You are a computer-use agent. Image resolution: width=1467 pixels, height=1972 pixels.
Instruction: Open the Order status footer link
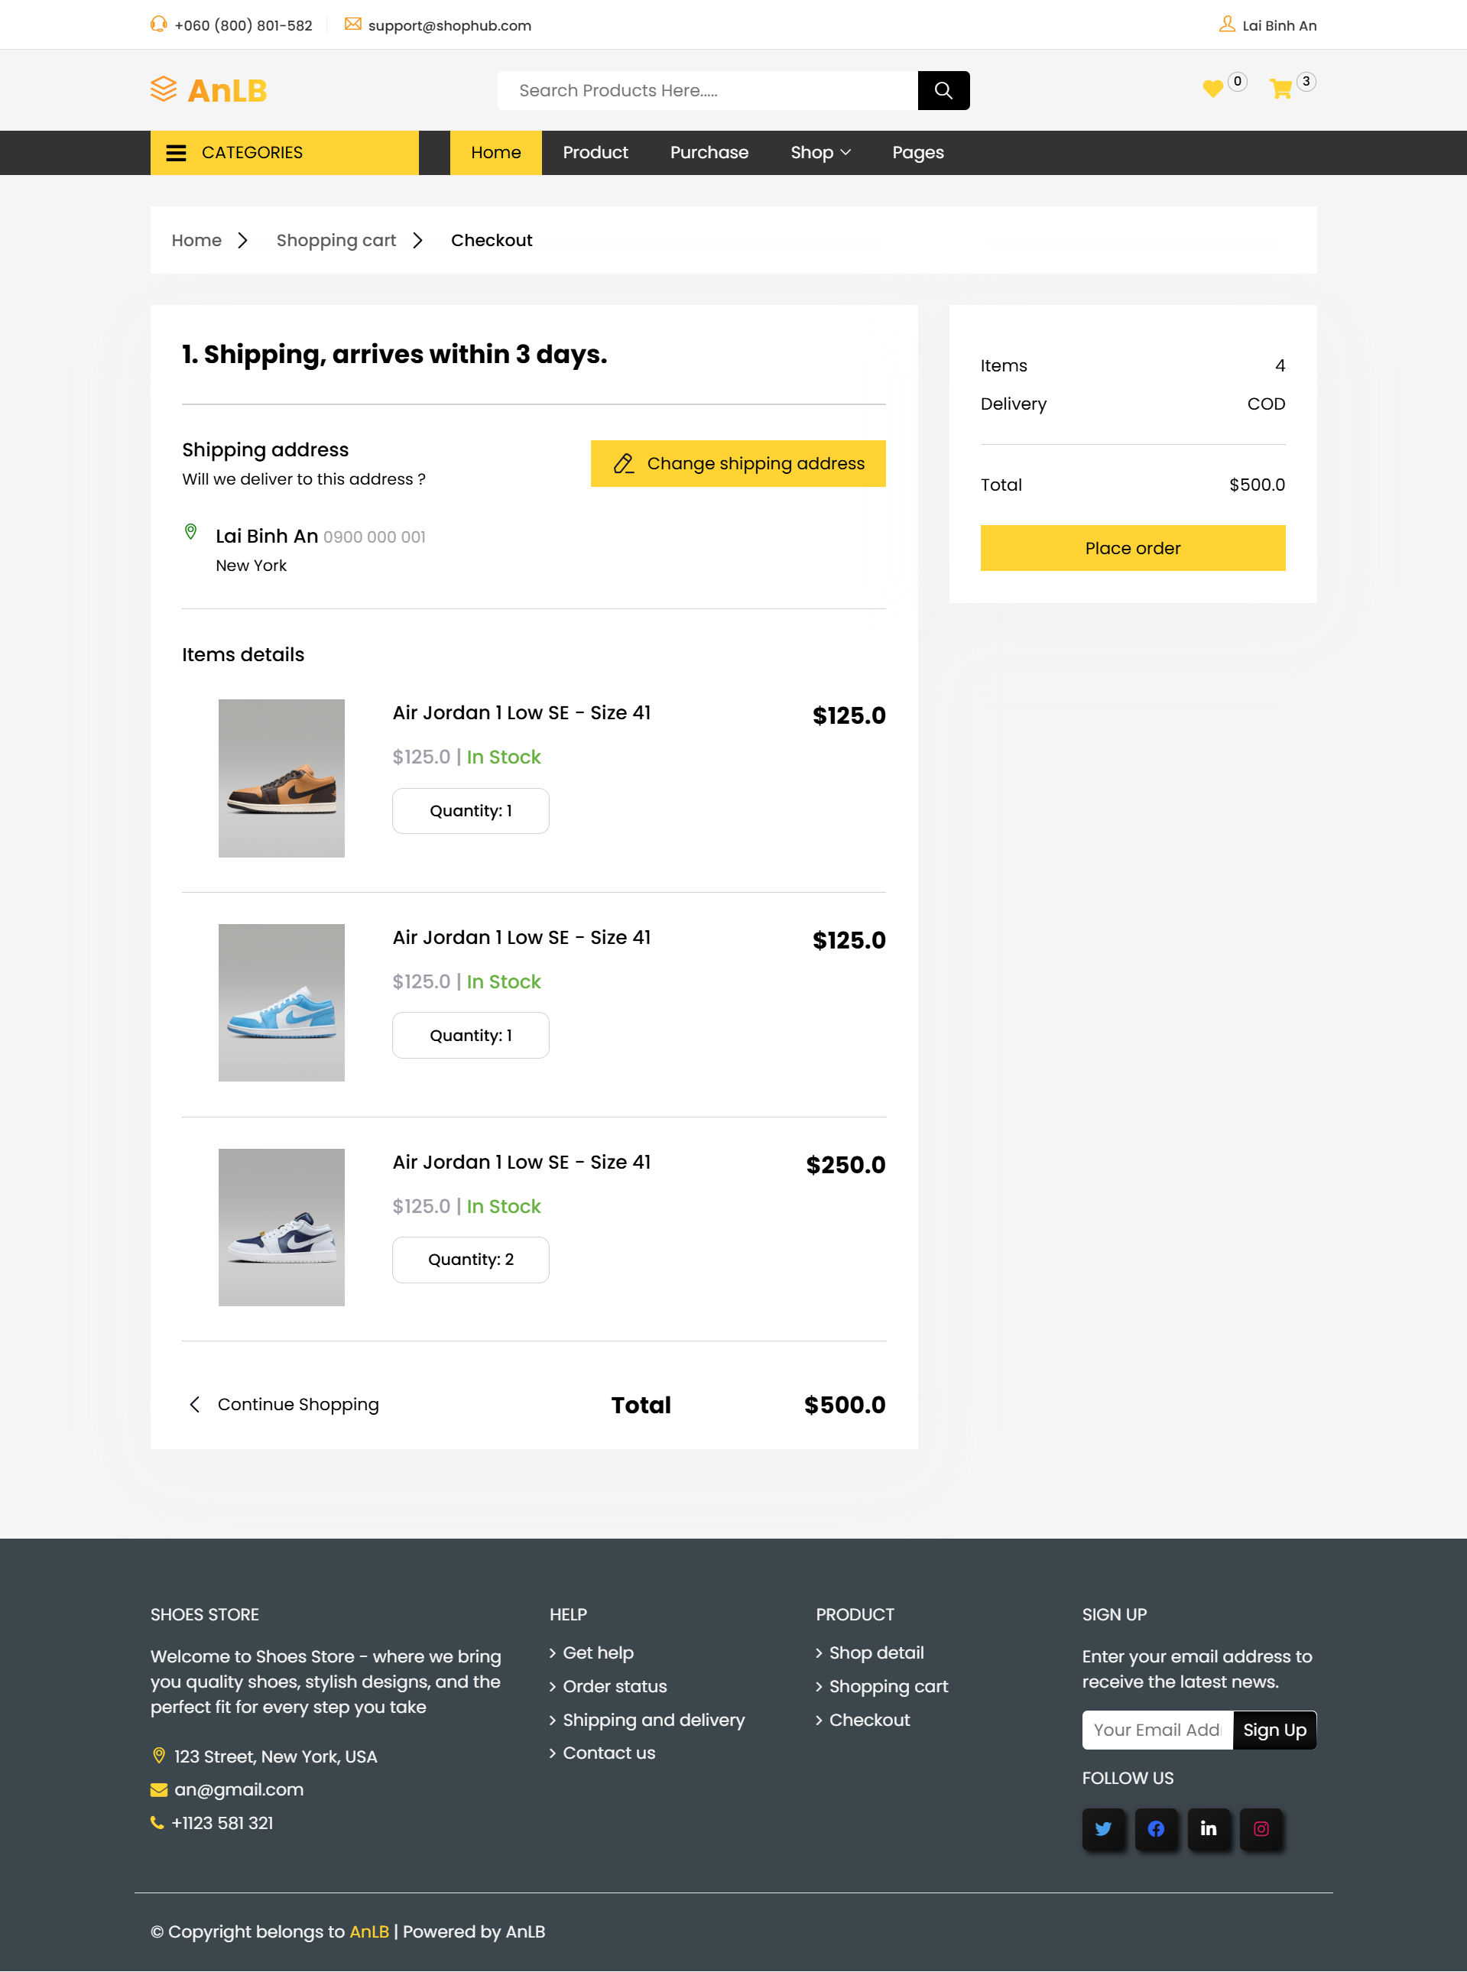pyautogui.click(x=615, y=1686)
